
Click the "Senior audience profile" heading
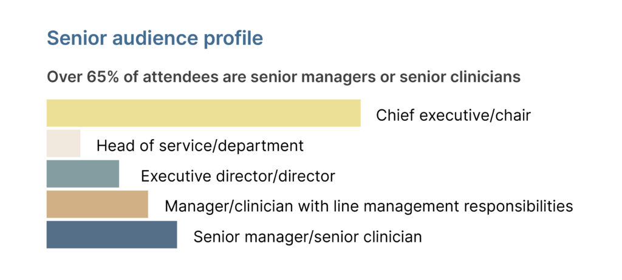[x=155, y=38]
